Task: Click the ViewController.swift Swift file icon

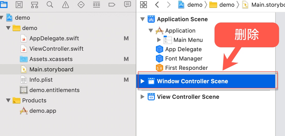Action: point(24,49)
